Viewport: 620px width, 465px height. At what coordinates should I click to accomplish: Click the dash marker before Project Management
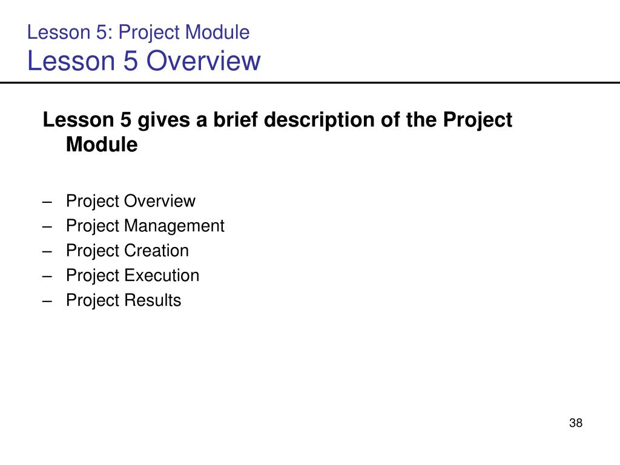click(x=47, y=227)
